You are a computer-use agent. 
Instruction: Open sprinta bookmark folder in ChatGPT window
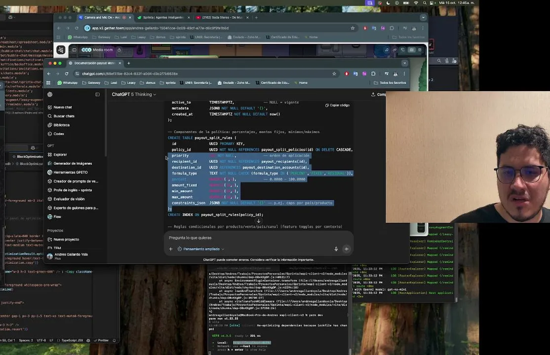[168, 83]
